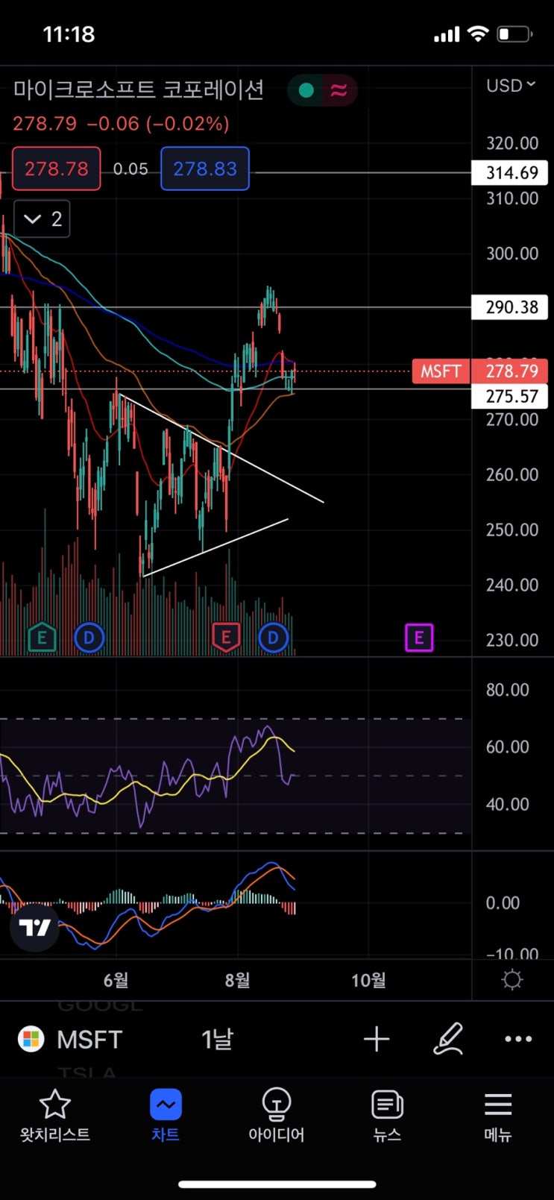Change the 1날 timeframe interval
Screen dimensions: 554x1200
point(217,1039)
